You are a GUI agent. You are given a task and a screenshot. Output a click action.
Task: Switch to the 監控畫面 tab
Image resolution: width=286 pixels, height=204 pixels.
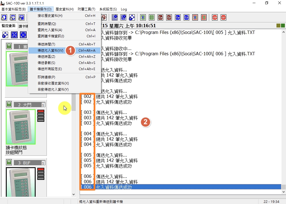tap(9, 26)
